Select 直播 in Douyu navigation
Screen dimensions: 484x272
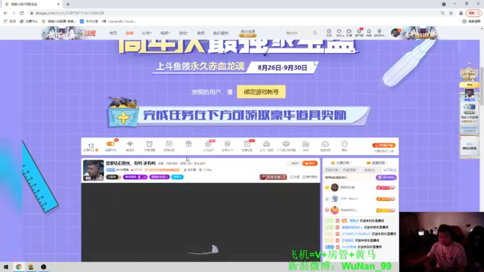pos(129,33)
